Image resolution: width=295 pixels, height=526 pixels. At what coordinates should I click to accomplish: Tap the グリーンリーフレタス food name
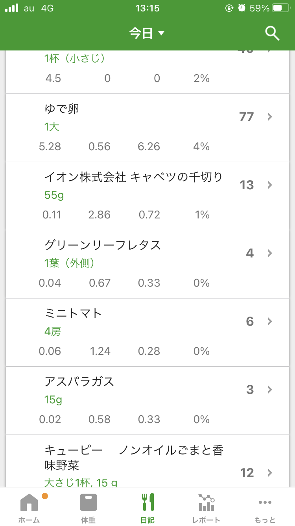(103, 245)
